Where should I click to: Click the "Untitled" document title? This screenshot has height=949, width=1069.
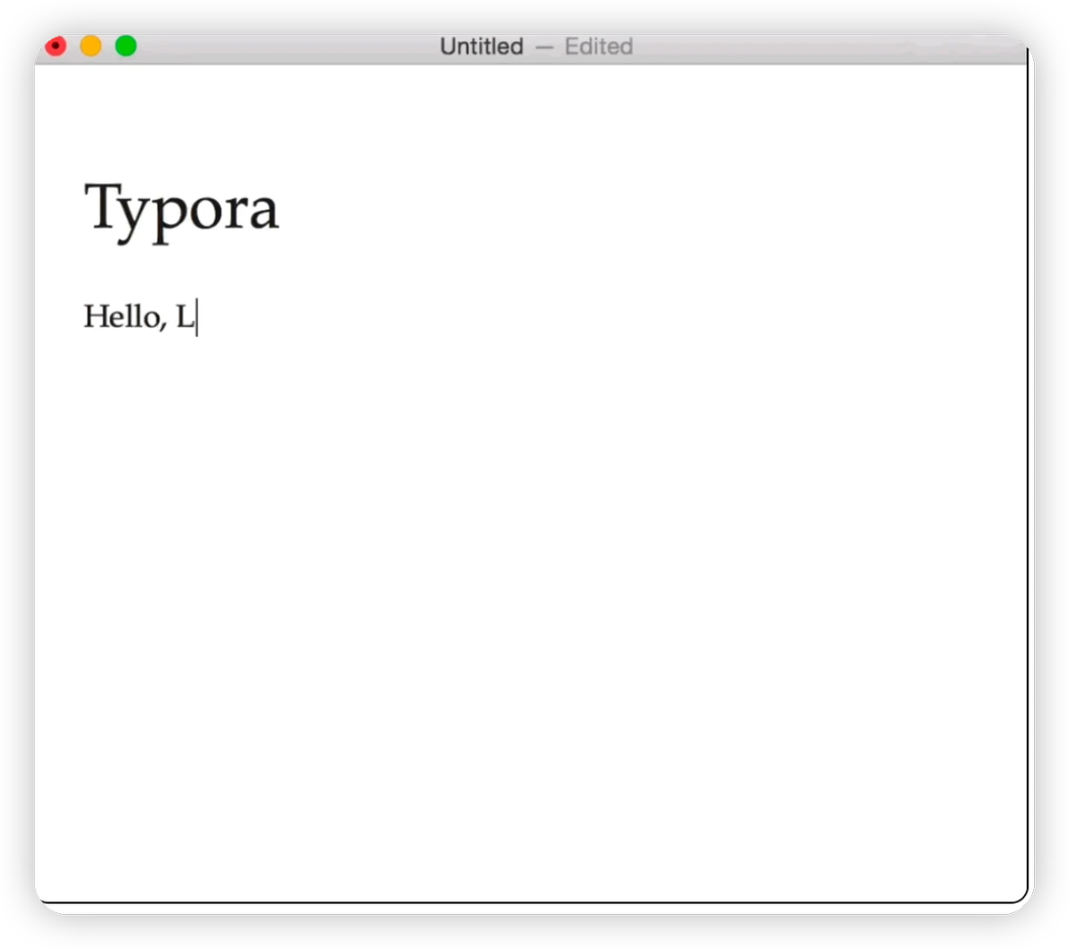tap(482, 47)
